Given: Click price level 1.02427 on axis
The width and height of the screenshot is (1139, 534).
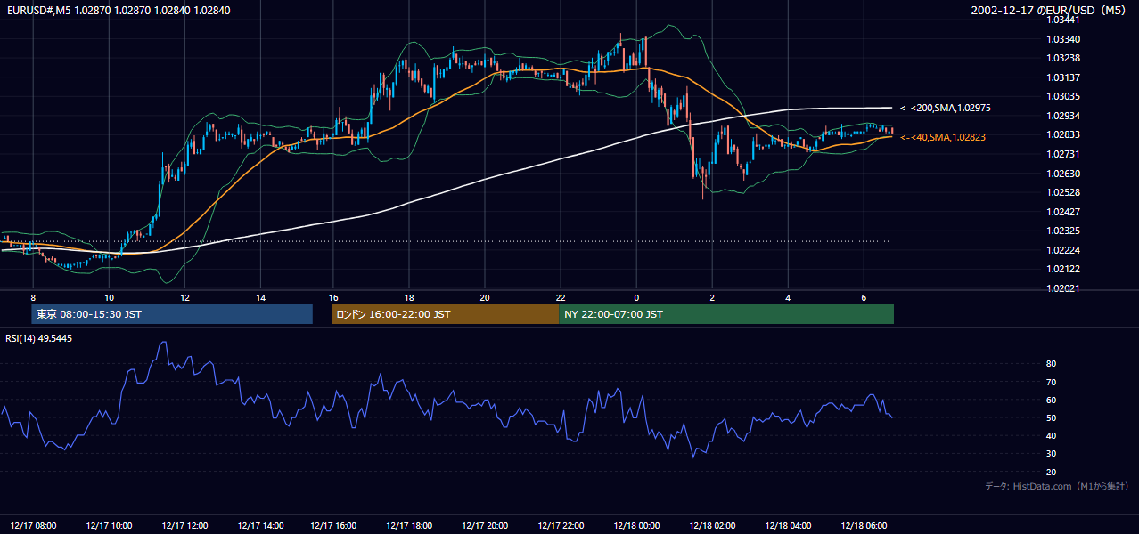Looking at the screenshot, I should point(1063,212).
